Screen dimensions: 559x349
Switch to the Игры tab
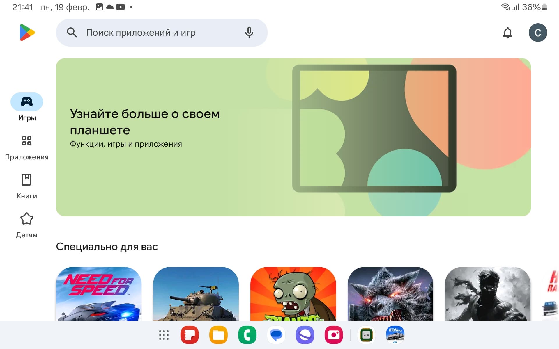[x=27, y=107]
